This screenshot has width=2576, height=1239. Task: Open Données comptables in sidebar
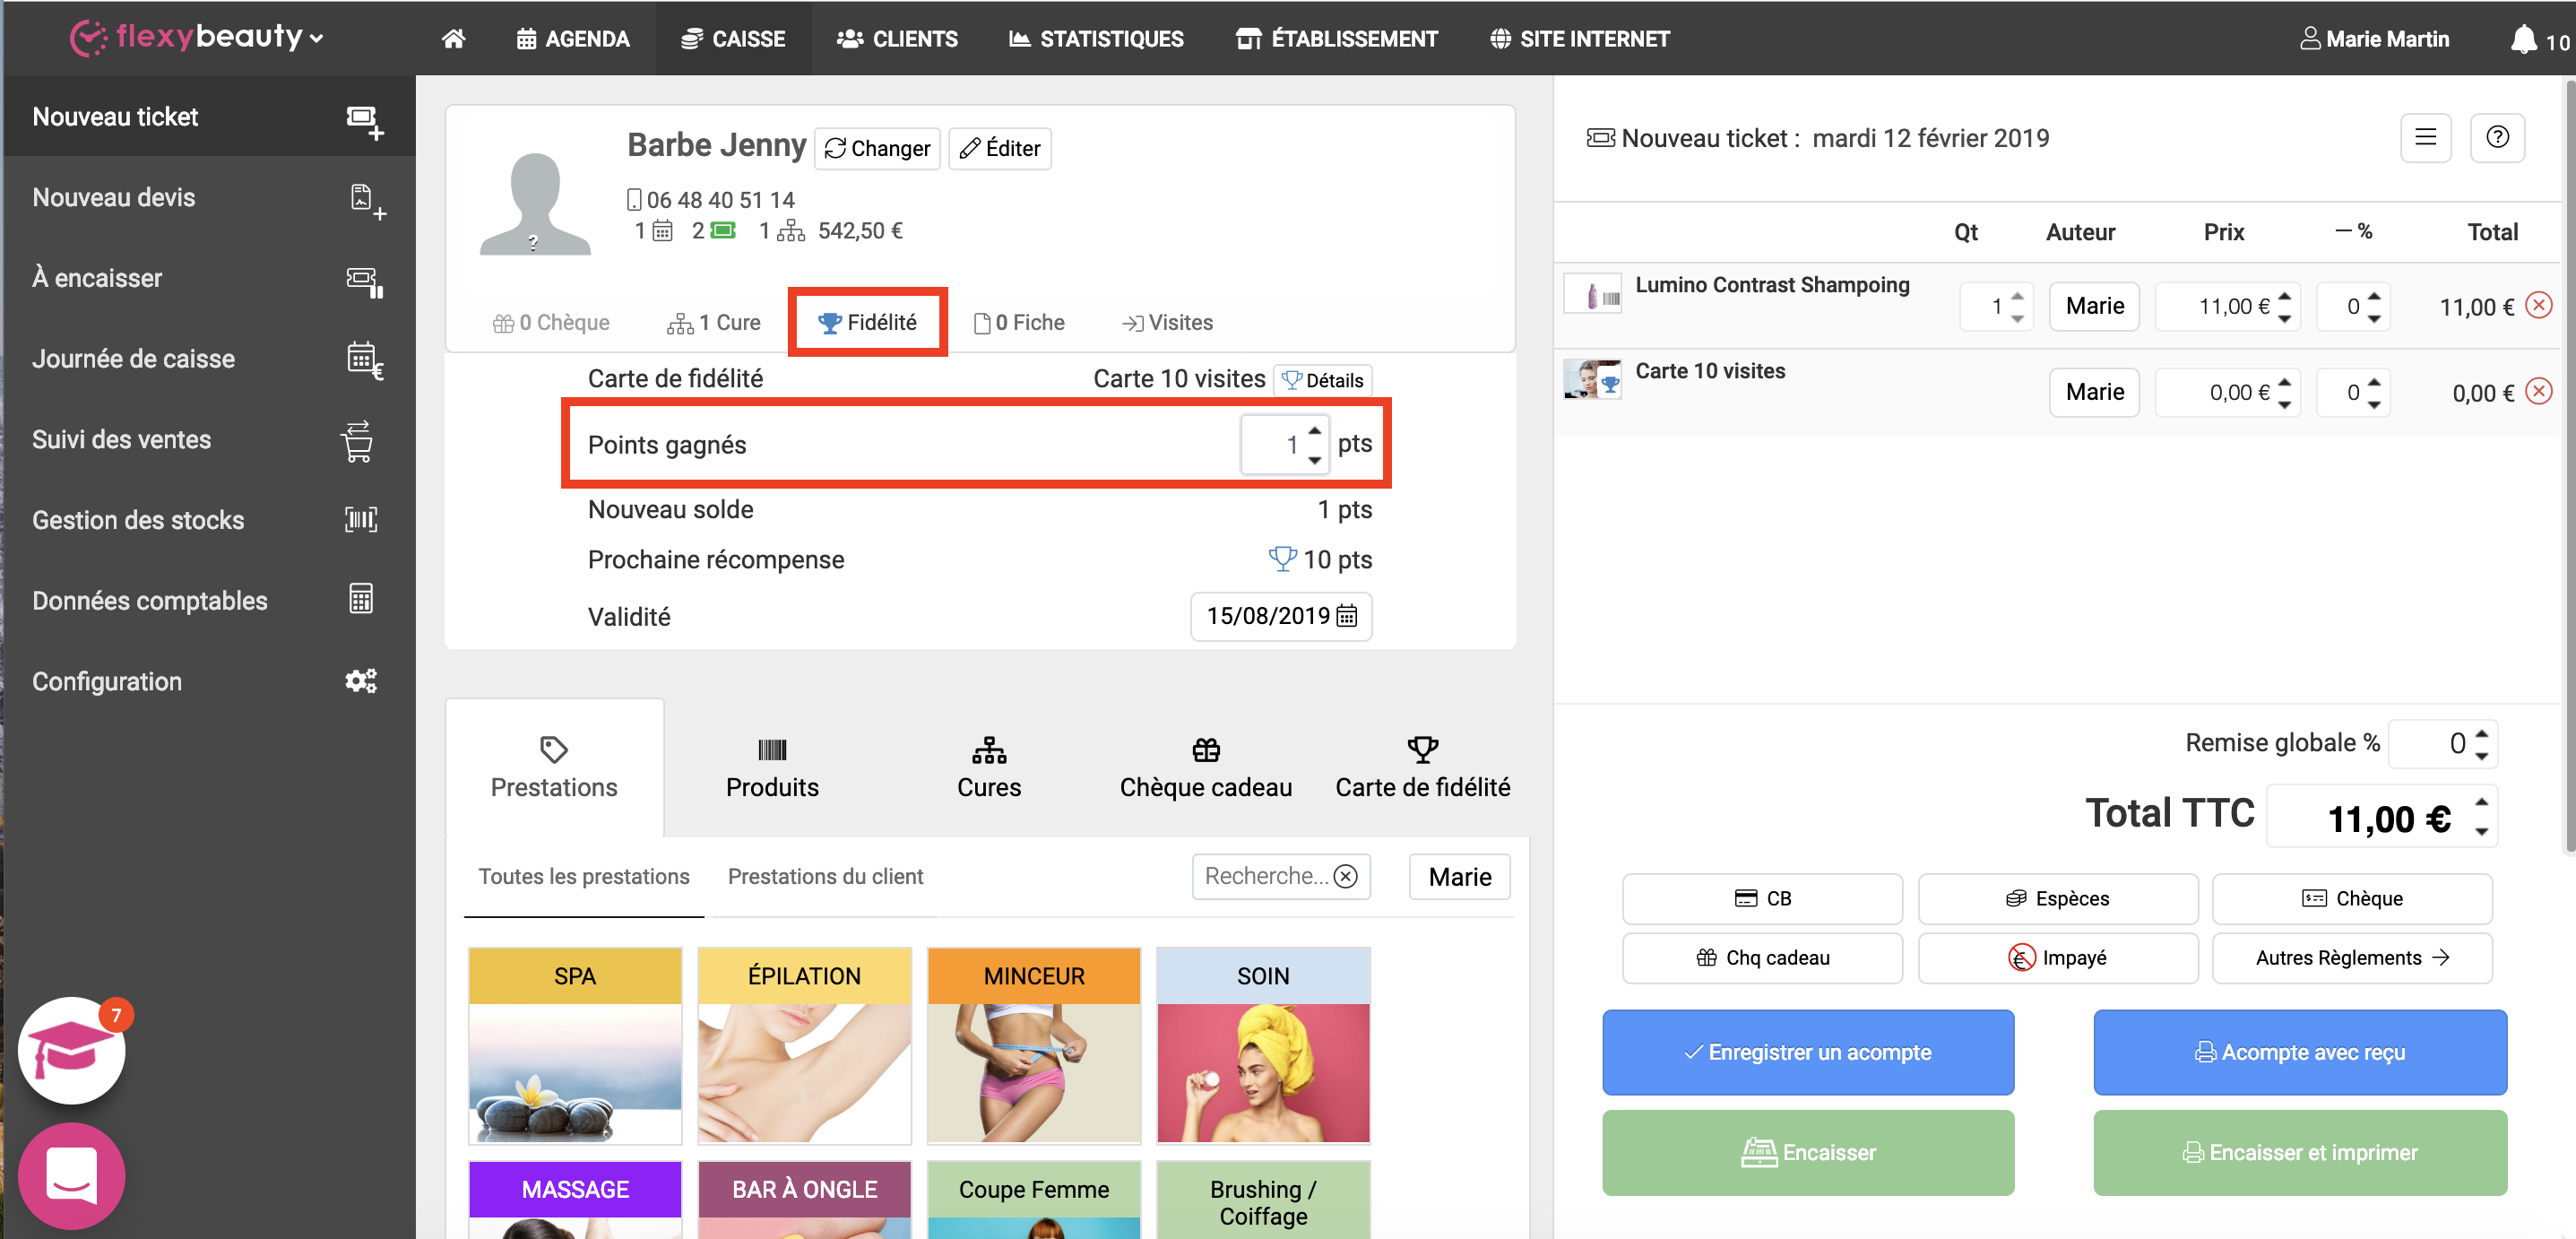[x=208, y=601]
